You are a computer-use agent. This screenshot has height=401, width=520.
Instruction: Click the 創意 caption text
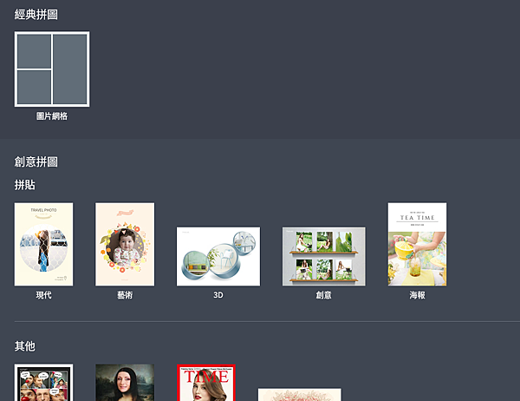point(323,295)
